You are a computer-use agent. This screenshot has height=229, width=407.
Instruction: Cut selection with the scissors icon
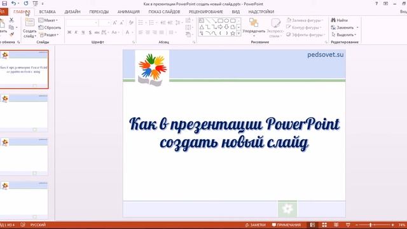(x=11, y=20)
